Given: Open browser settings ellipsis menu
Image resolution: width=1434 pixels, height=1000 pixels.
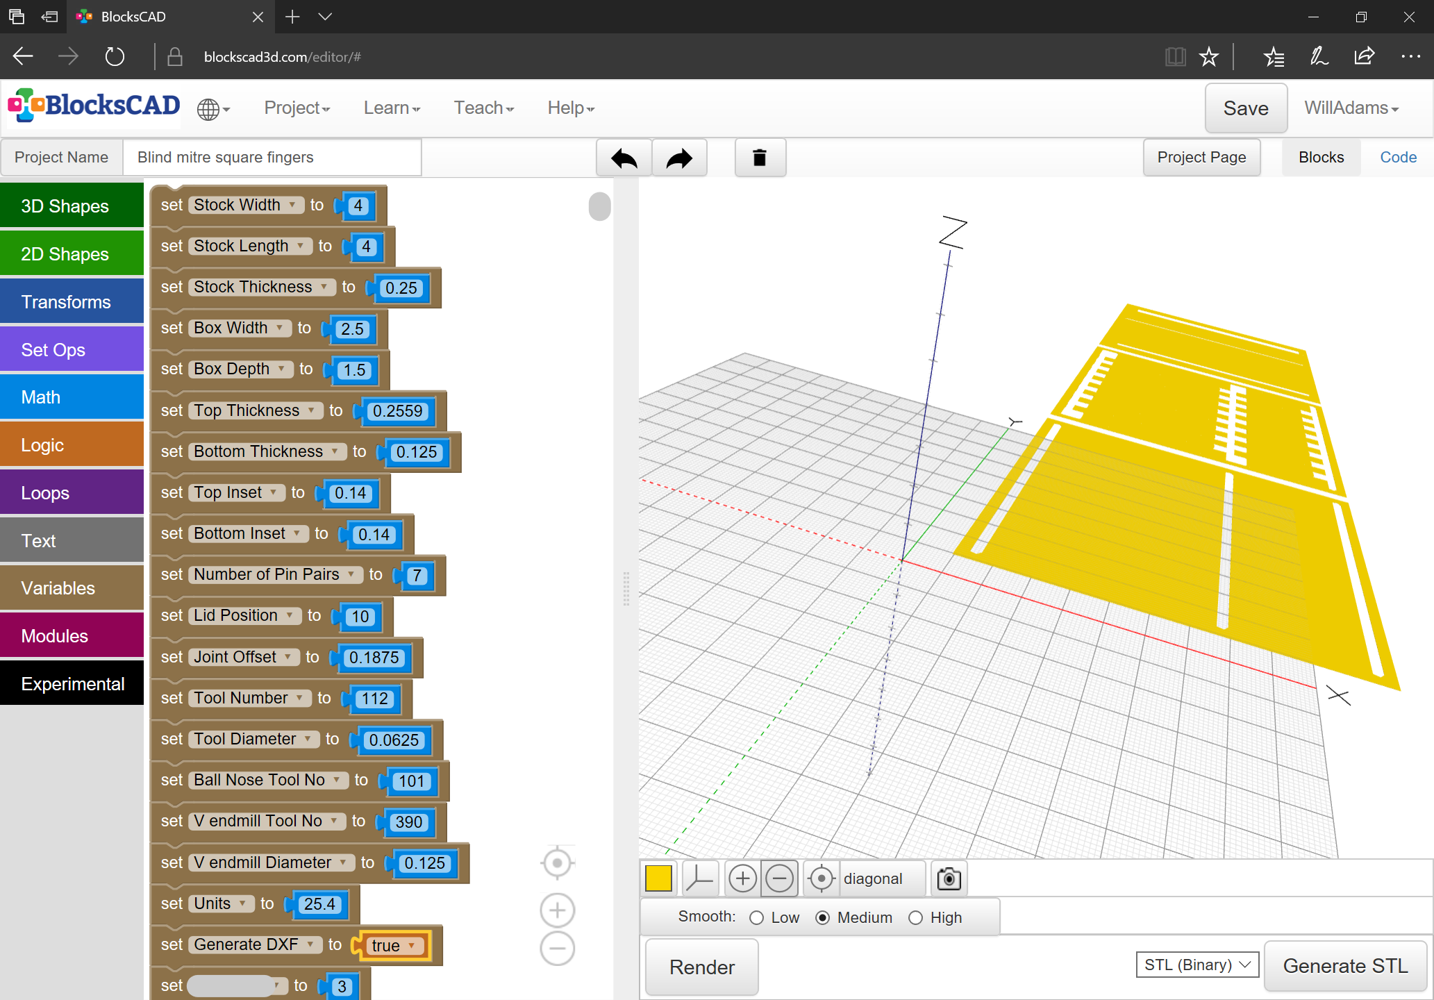Looking at the screenshot, I should coord(1410,56).
